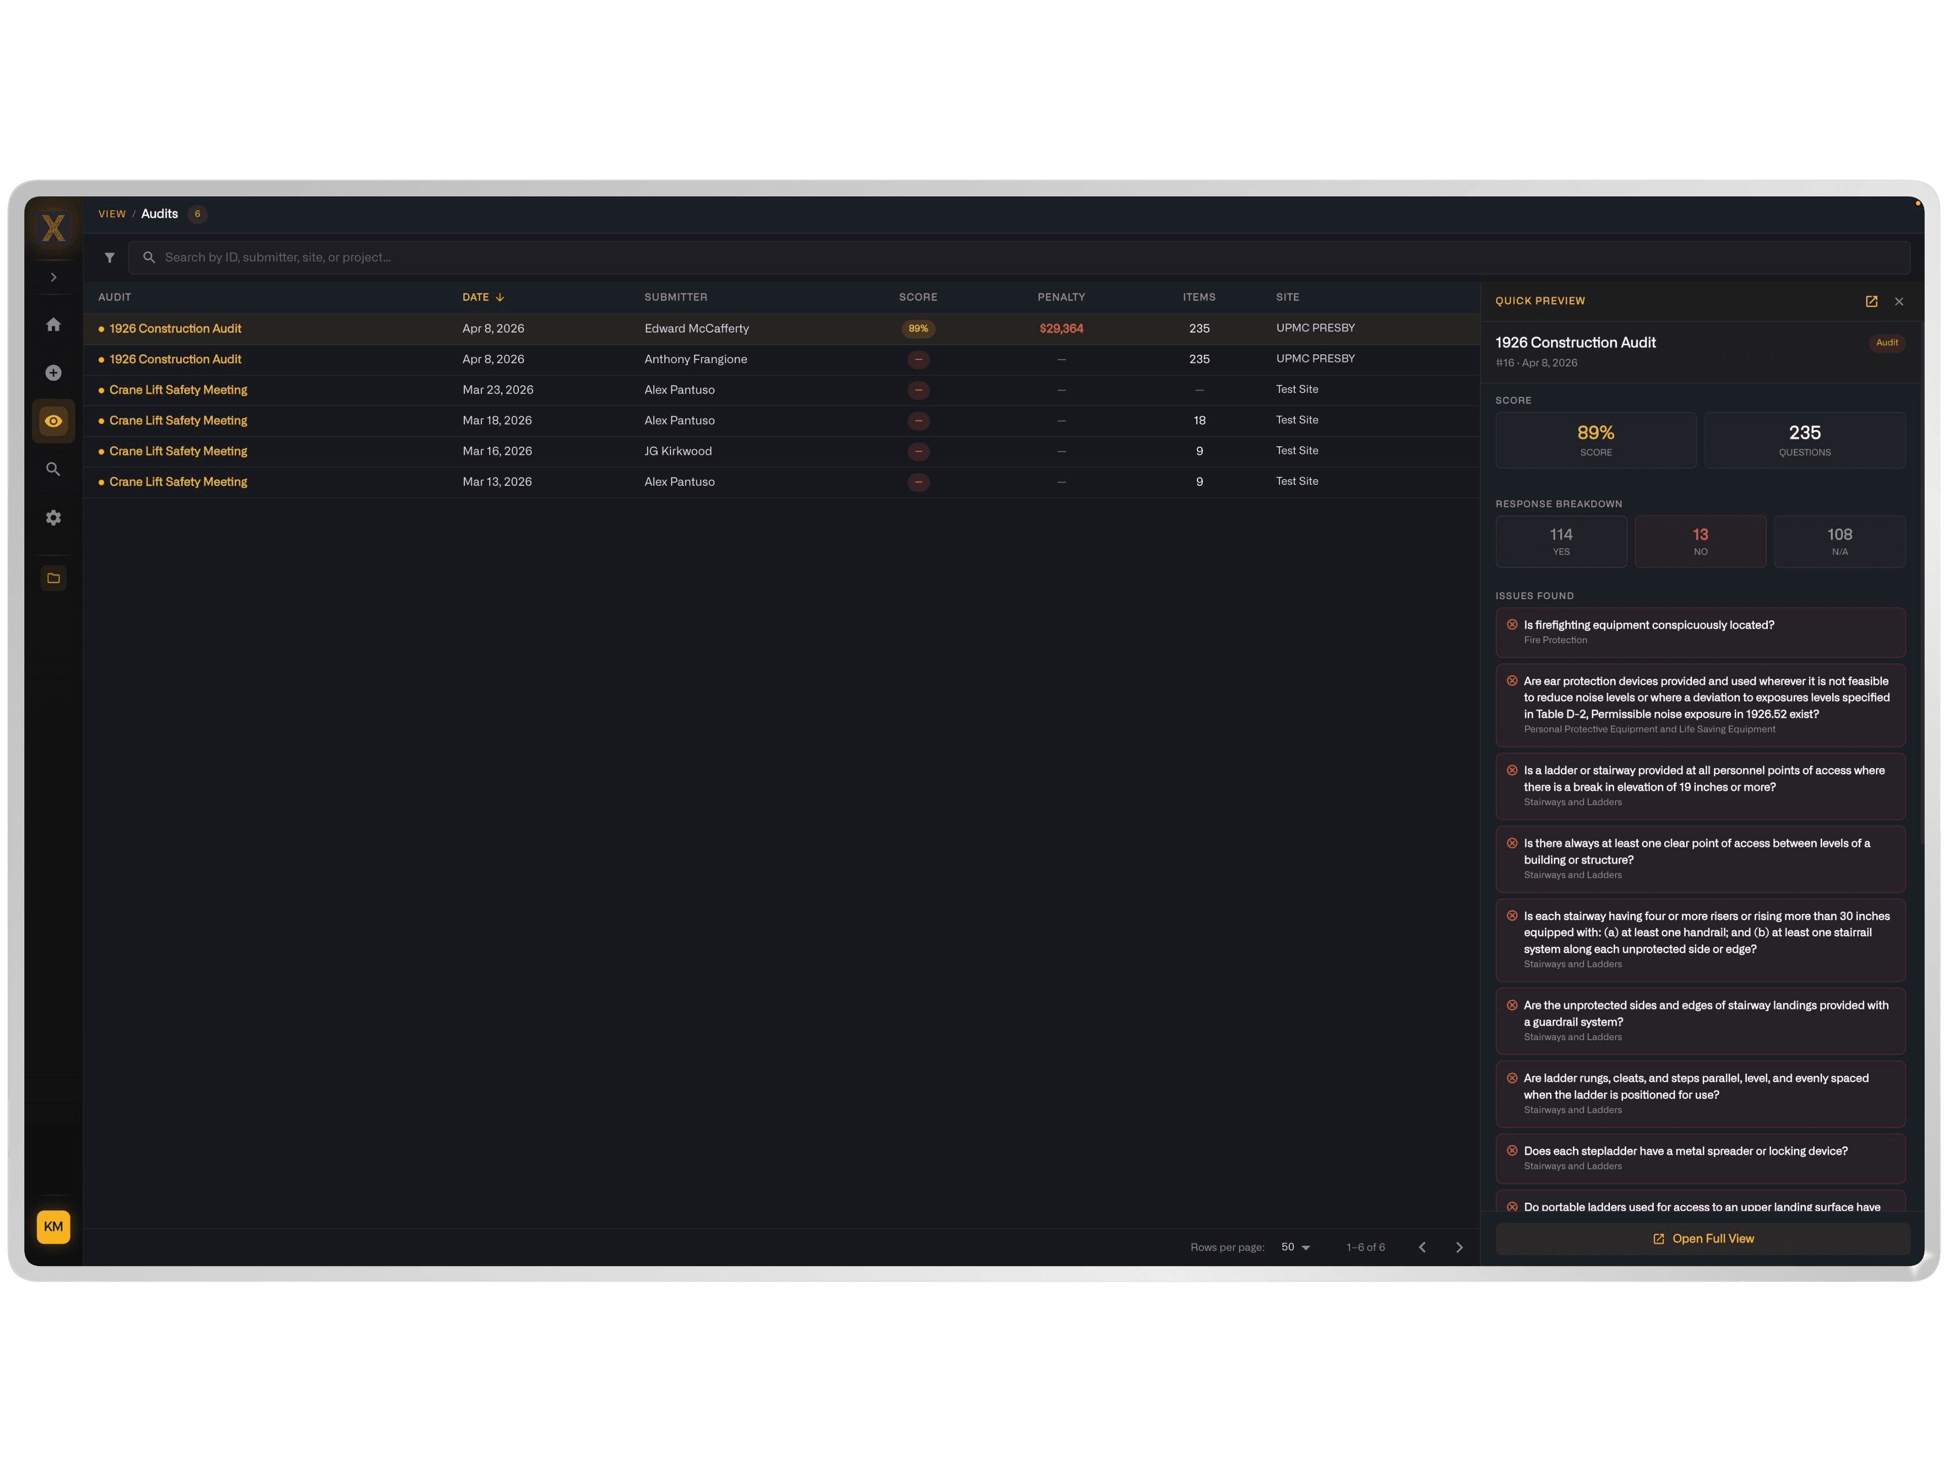Screen dimensions: 1949x1462
Task: Select the ladder rungs, cleats issue
Action: tap(1700, 1094)
